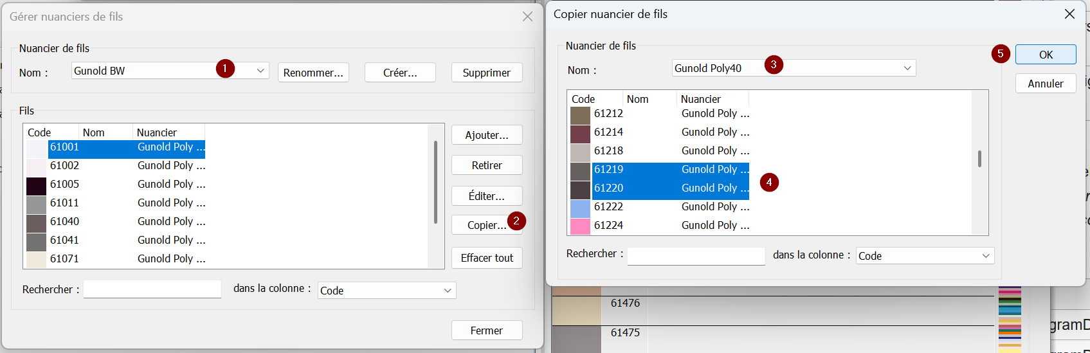
Task: Select thread 61005 in left list
Action: [x=65, y=184]
